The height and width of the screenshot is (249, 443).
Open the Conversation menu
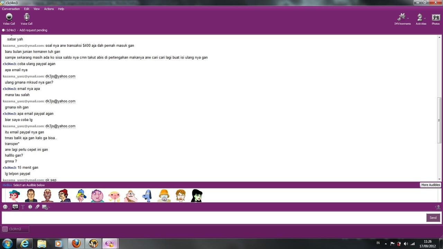tap(11, 9)
